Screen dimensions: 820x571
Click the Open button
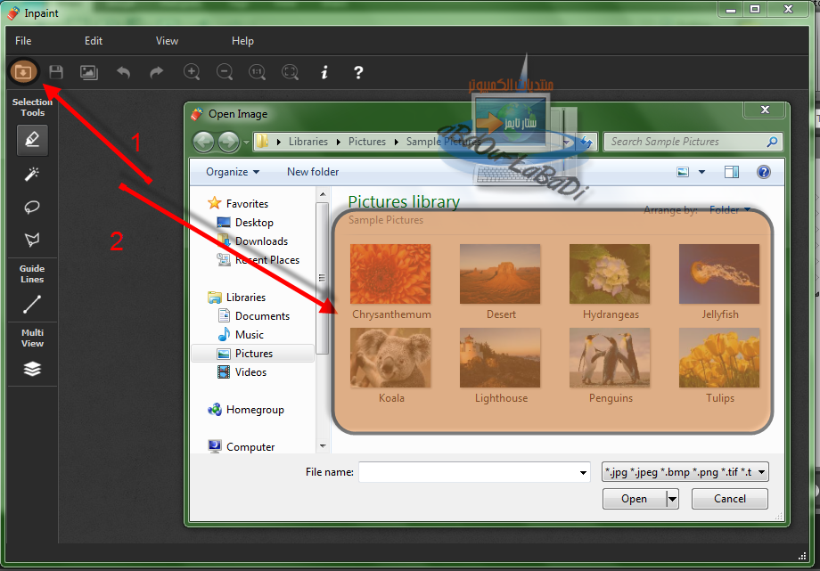pyautogui.click(x=635, y=500)
